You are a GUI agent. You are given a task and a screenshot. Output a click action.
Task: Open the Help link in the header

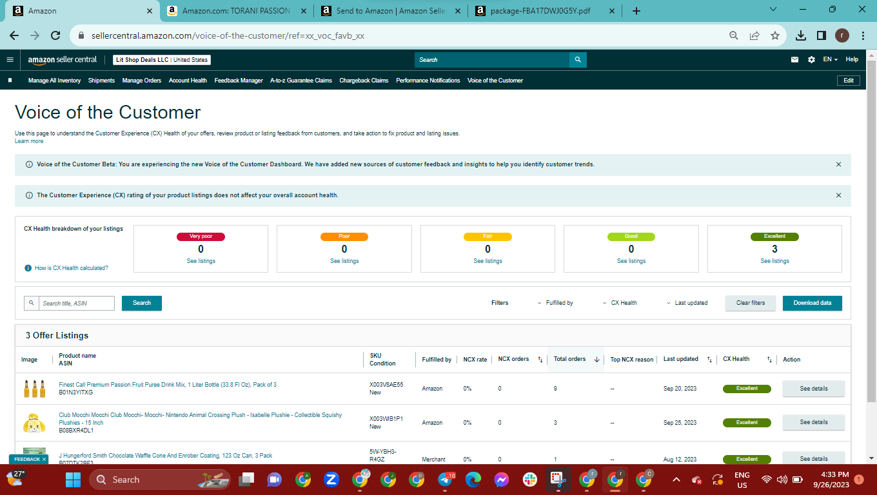click(x=852, y=59)
